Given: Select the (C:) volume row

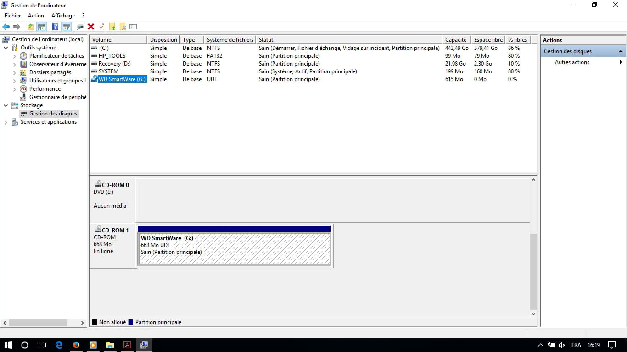Looking at the screenshot, I should tap(313, 48).
